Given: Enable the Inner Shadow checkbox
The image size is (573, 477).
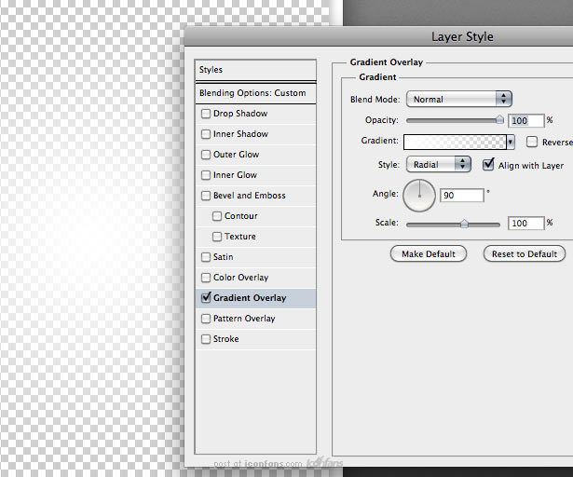Looking at the screenshot, I should 206,134.
